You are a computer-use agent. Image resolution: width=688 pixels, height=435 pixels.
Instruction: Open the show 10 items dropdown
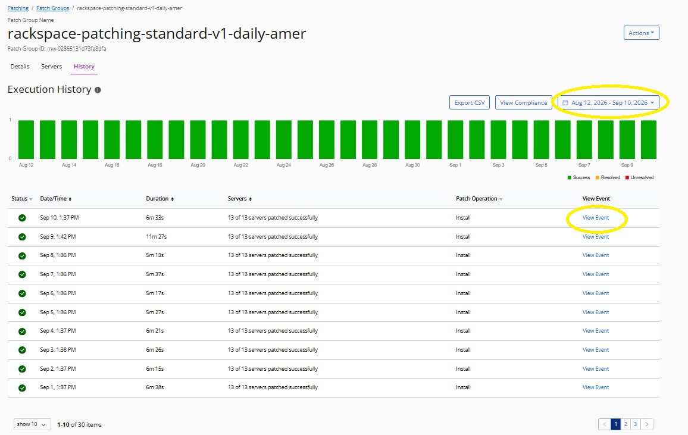(x=32, y=424)
